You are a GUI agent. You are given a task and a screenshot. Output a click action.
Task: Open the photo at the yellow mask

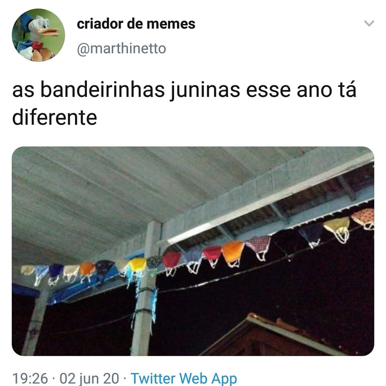(138, 265)
